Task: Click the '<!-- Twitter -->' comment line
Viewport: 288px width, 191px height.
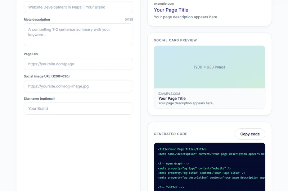Action: [171, 187]
